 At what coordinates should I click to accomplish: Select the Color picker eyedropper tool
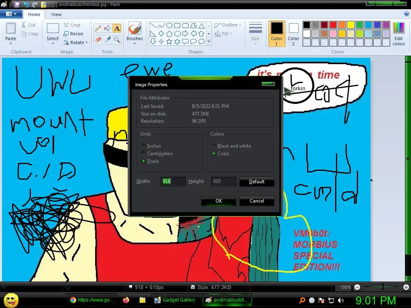coord(108,40)
